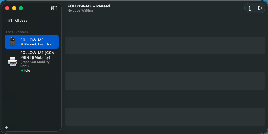Click the top empty job row

click(x=165, y=45)
